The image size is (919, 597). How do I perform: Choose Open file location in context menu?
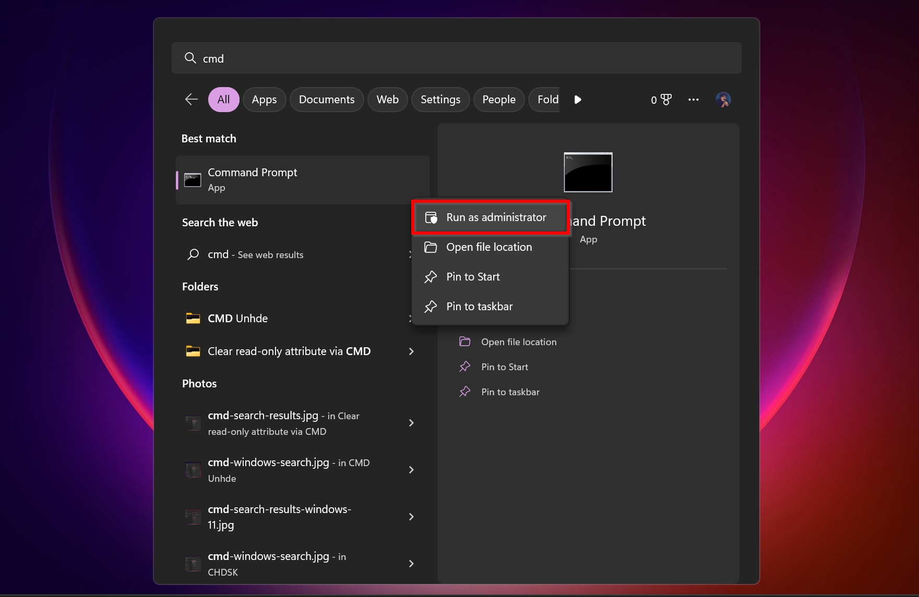coord(490,247)
